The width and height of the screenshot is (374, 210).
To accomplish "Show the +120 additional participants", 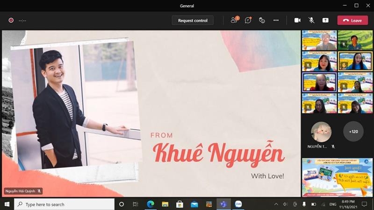I will coord(353,132).
